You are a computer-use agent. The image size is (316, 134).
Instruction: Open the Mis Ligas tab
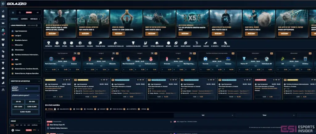[x=32, y=25]
